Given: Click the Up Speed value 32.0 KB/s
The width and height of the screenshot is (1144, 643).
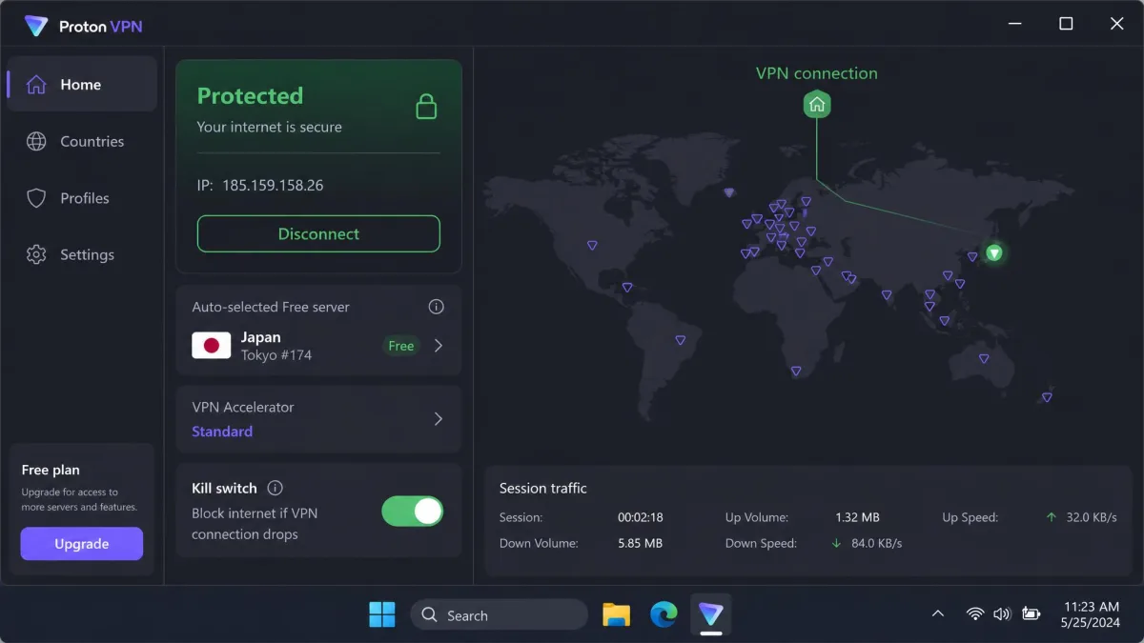Looking at the screenshot, I should (x=1092, y=517).
